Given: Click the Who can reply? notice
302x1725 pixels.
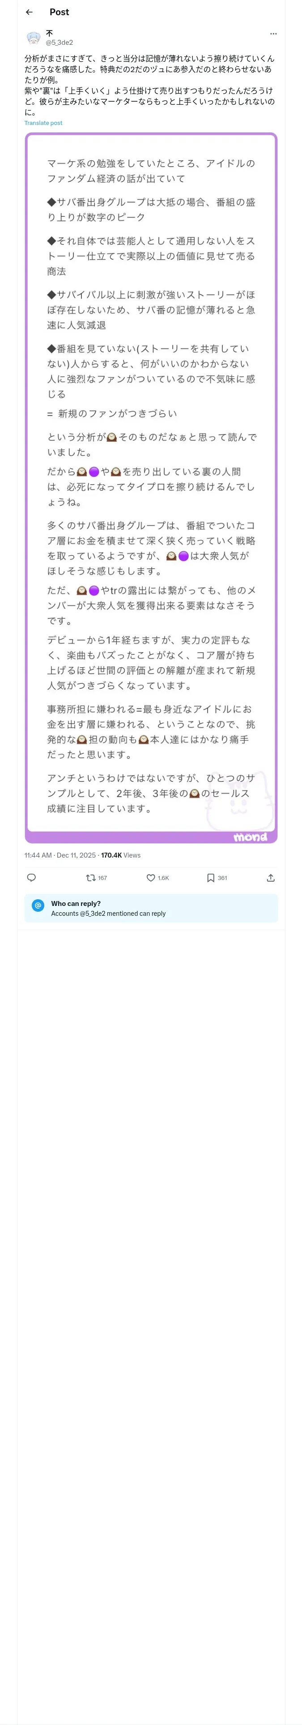Looking at the screenshot, I should coord(76,903).
